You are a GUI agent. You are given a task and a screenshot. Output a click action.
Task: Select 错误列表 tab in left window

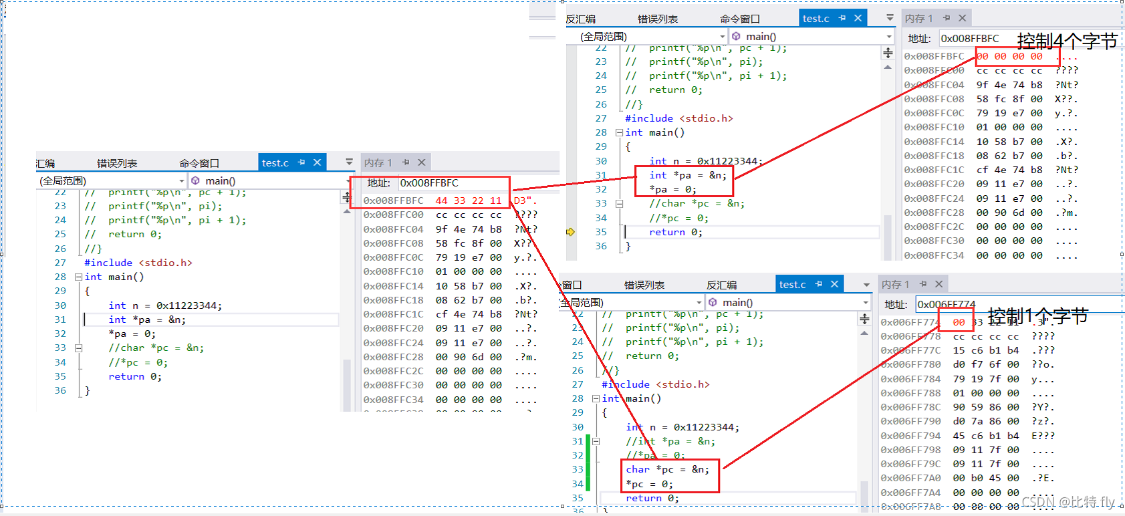(117, 163)
